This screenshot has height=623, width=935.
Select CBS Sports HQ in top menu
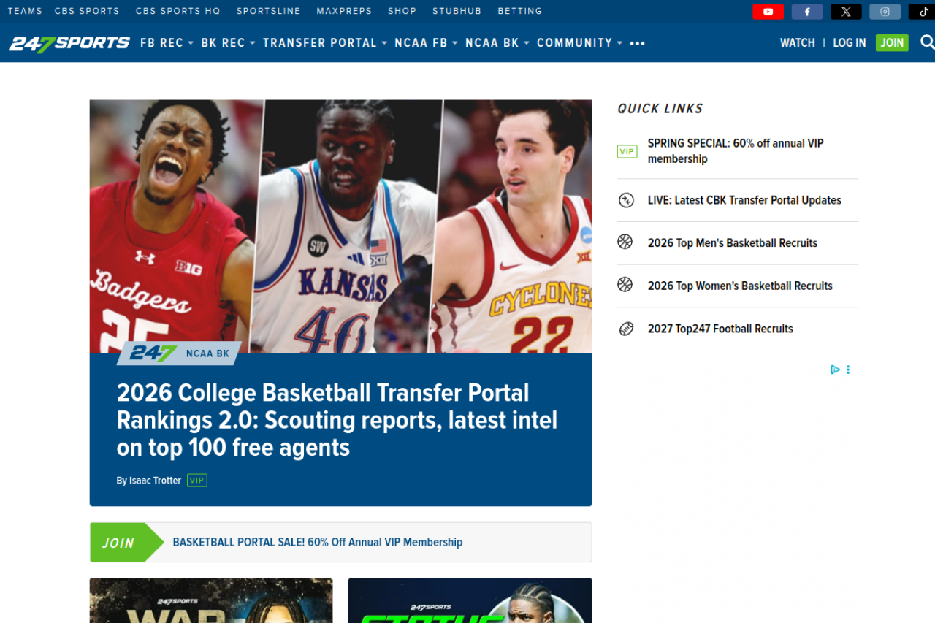(178, 11)
